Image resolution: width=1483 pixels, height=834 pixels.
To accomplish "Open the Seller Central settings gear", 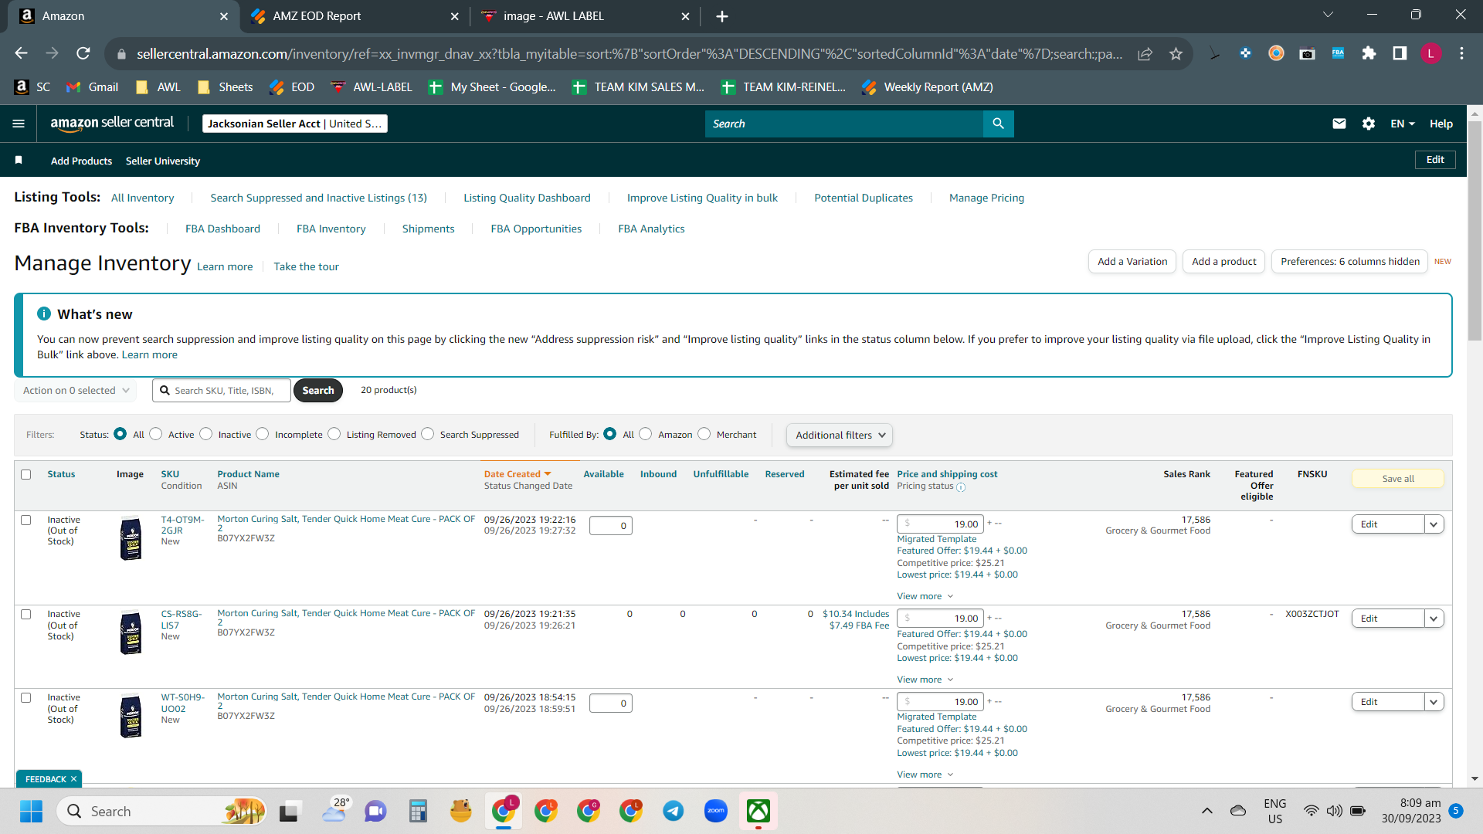I will [x=1369, y=124].
